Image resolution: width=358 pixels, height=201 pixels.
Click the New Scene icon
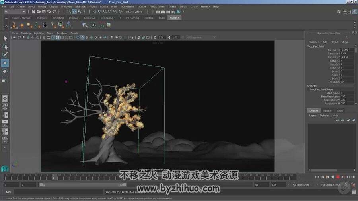coord(33,12)
